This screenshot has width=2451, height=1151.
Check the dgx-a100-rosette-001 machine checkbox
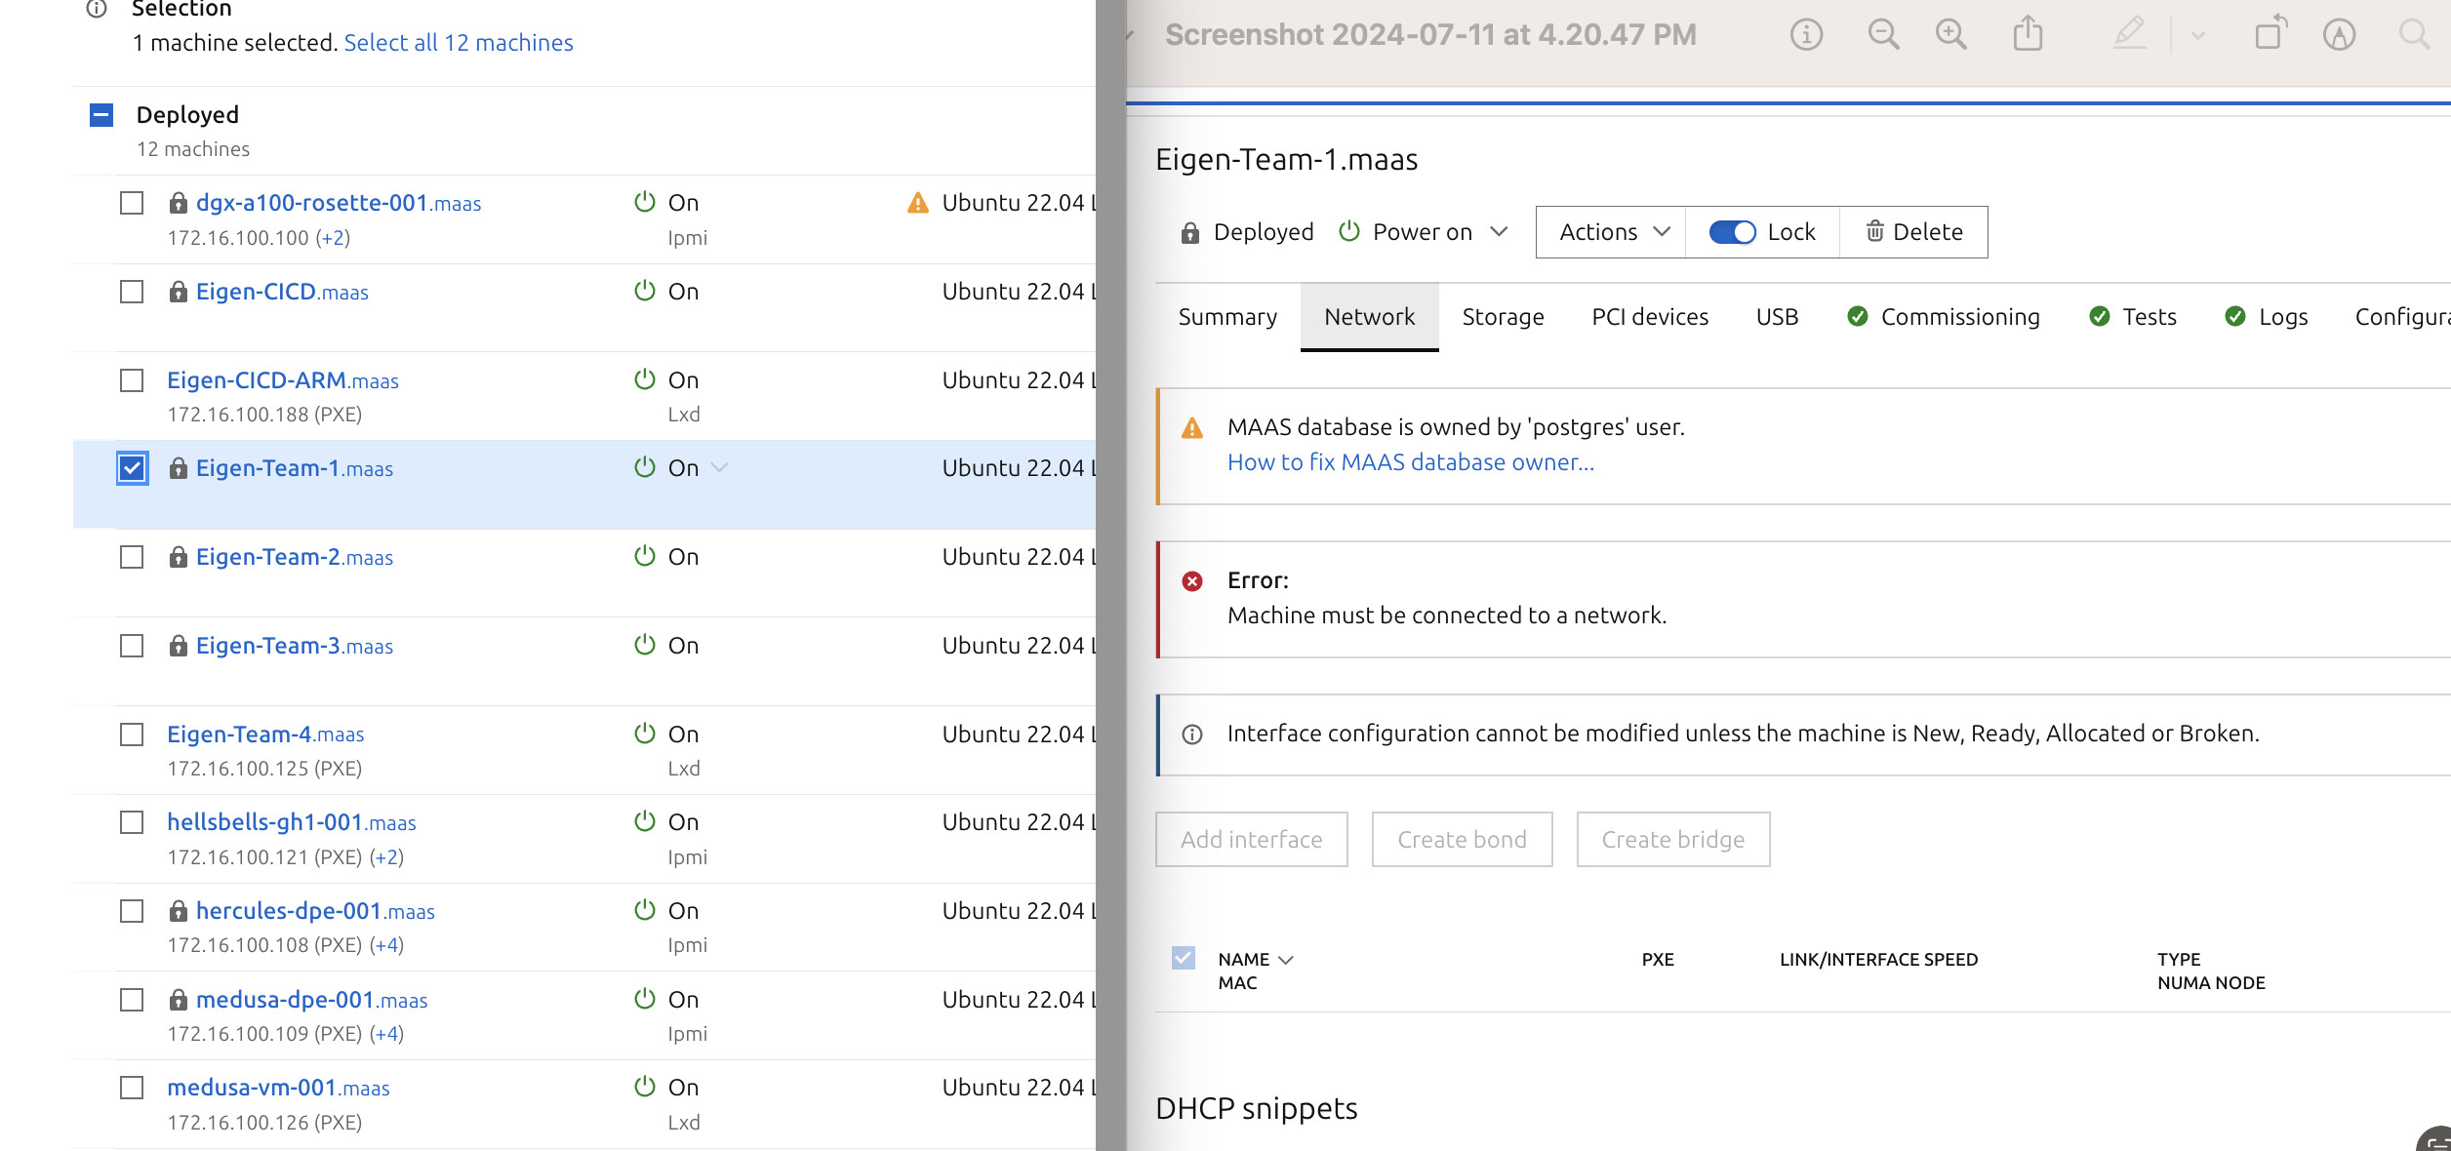click(132, 203)
